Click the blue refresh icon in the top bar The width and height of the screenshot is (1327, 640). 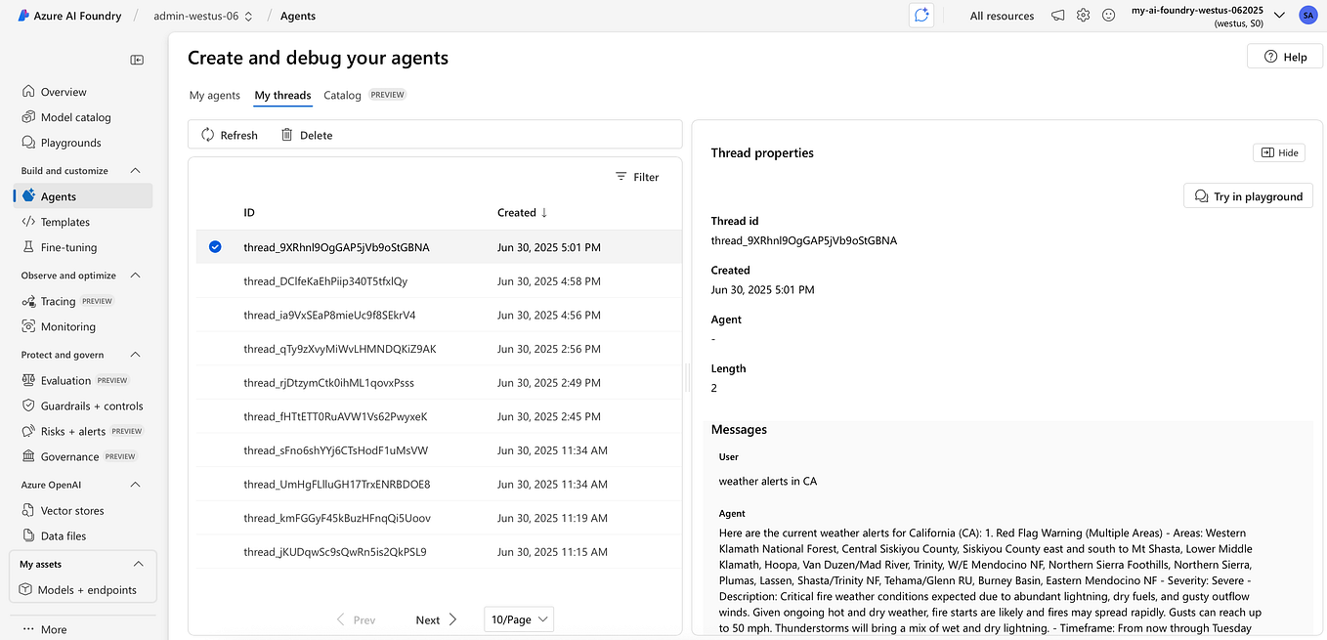(920, 15)
